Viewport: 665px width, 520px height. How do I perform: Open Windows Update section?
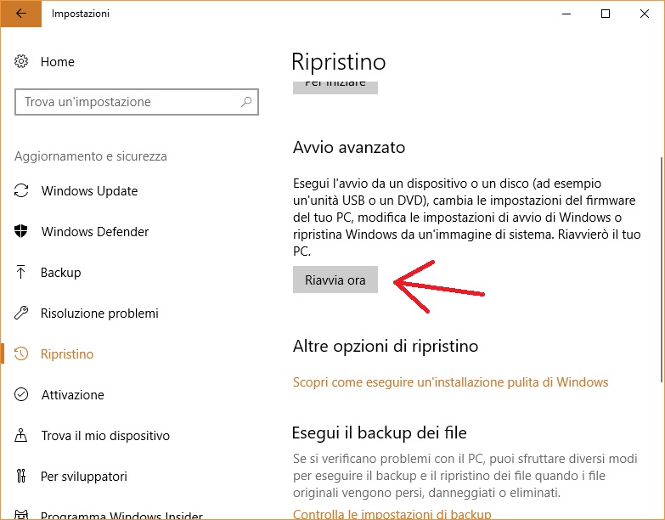tap(89, 191)
